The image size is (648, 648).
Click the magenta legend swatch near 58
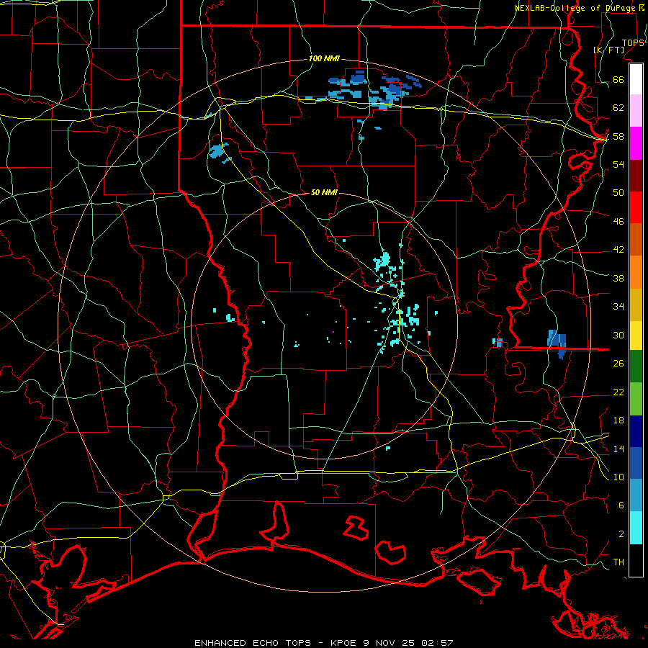pyautogui.click(x=636, y=143)
